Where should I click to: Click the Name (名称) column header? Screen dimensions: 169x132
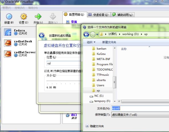click(124, 49)
